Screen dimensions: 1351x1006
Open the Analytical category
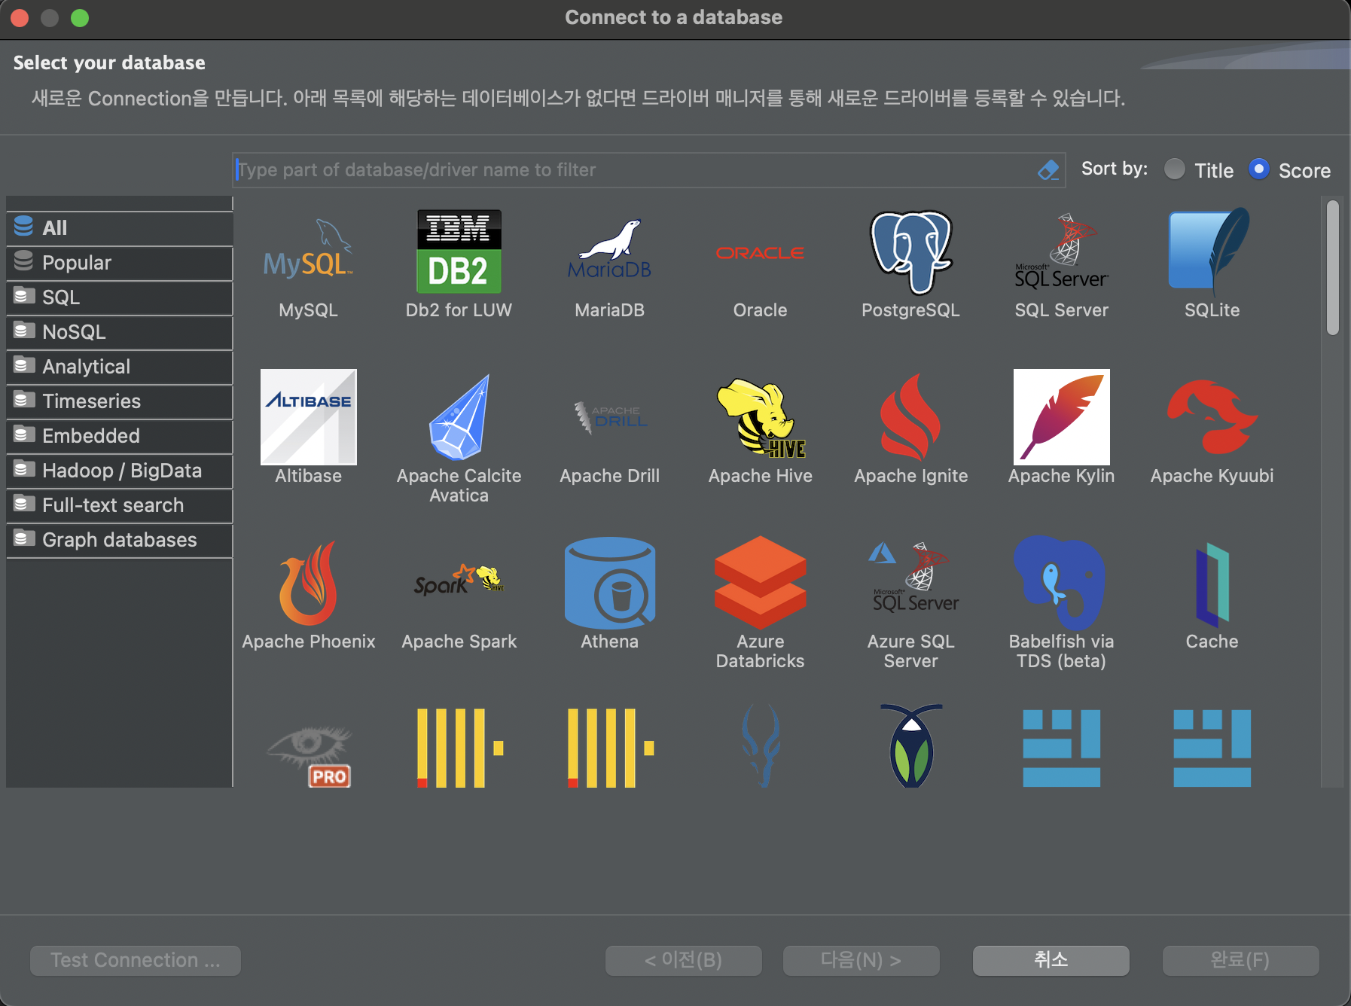point(120,367)
